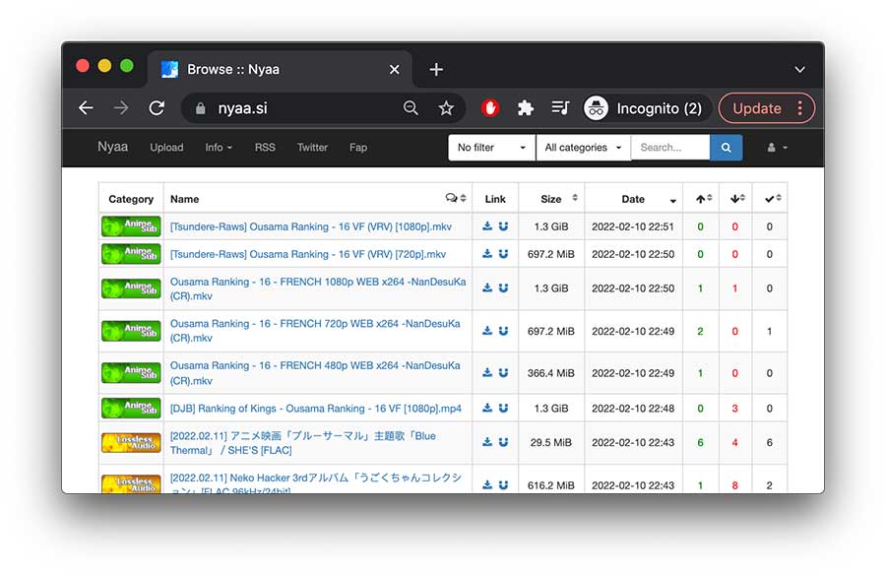The width and height of the screenshot is (886, 575).
Task: Download torrent file for Neko Hacker album
Action: [487, 484]
